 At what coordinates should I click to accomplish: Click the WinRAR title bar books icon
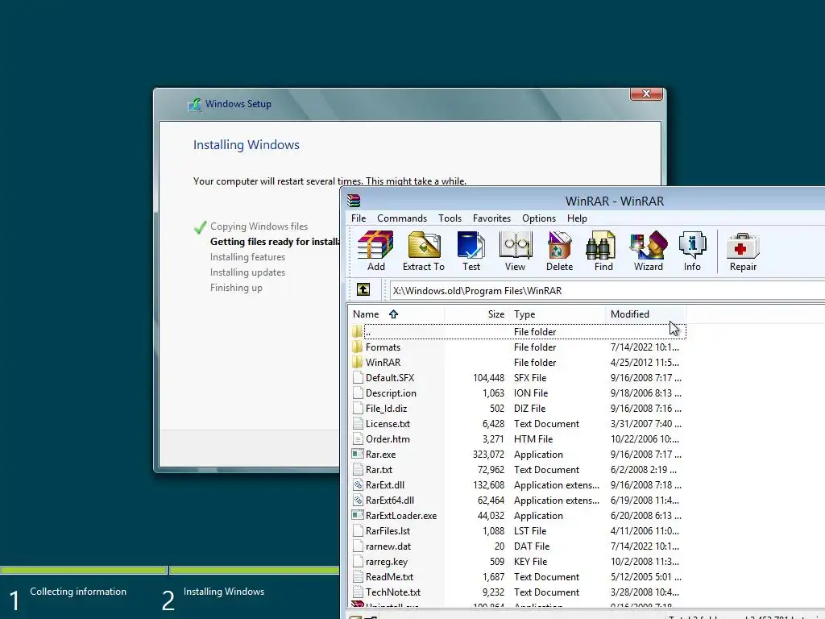click(x=354, y=201)
